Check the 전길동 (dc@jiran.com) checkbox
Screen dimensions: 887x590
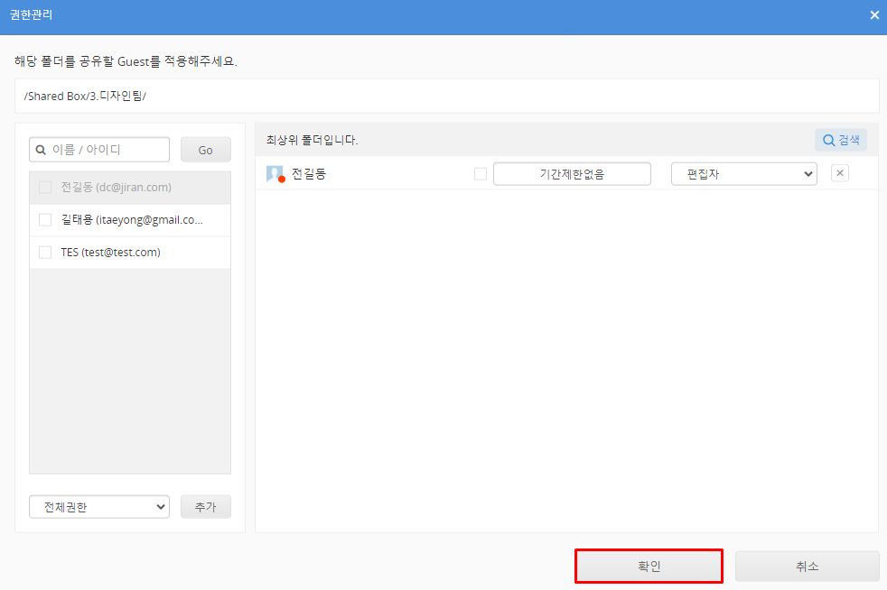45,187
